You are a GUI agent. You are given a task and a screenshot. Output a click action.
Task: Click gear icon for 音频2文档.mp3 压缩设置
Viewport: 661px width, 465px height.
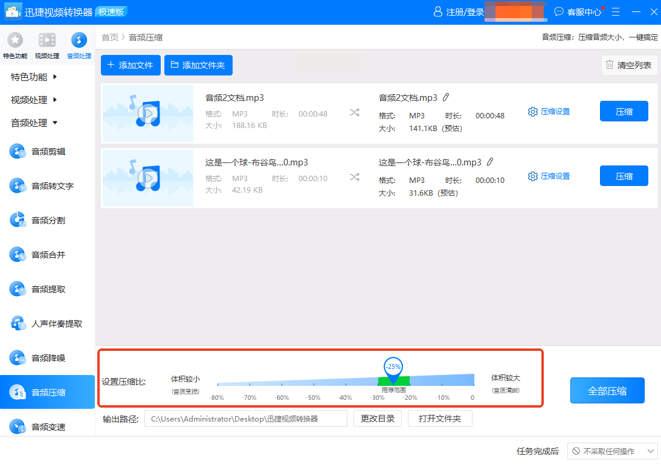coord(533,112)
